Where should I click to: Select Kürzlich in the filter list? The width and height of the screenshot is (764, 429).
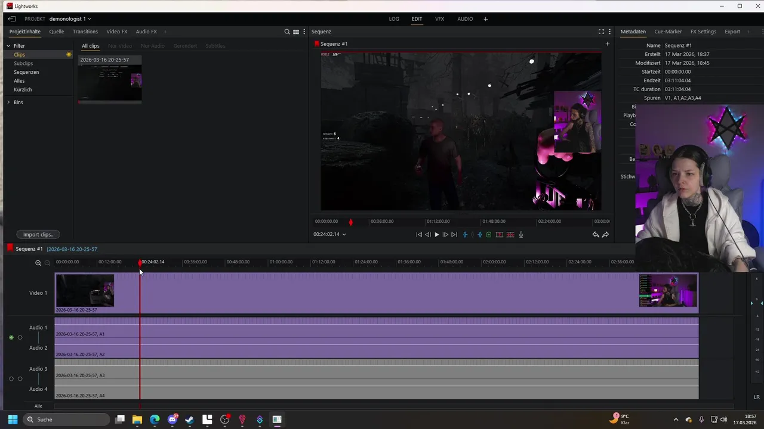[23, 89]
